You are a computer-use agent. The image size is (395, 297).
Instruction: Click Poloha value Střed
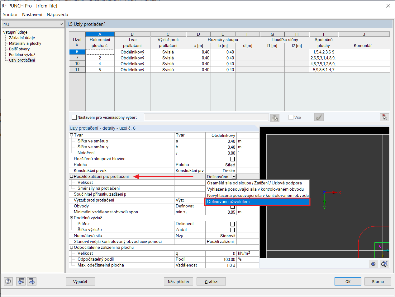coord(221,165)
